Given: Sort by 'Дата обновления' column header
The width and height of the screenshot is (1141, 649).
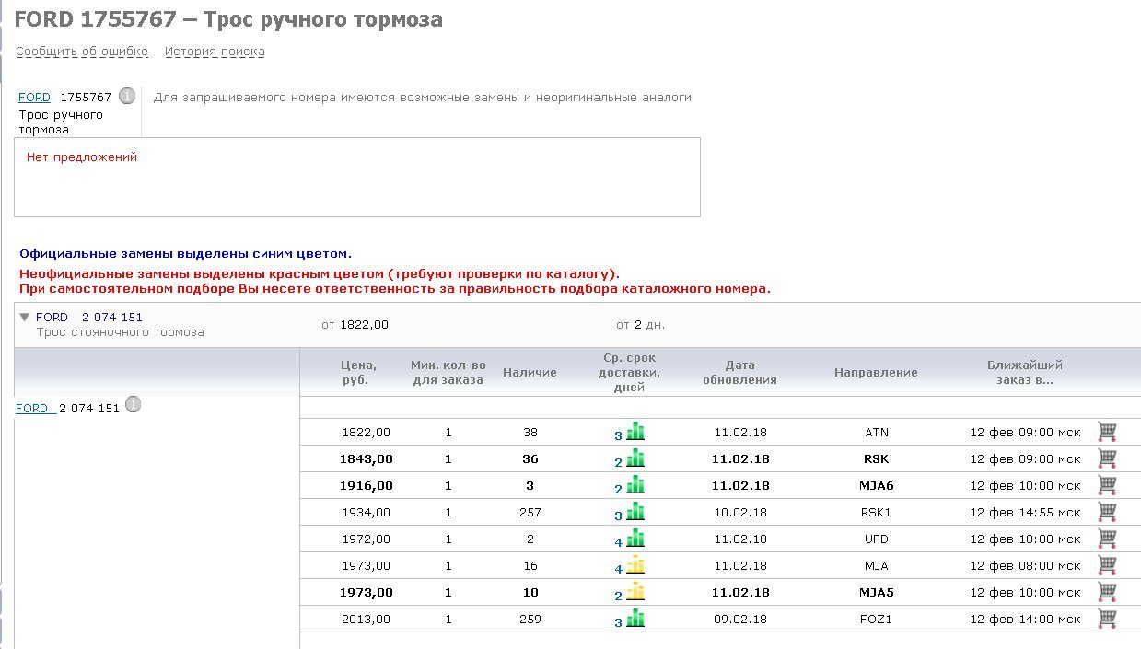Looking at the screenshot, I should pyautogui.click(x=739, y=372).
